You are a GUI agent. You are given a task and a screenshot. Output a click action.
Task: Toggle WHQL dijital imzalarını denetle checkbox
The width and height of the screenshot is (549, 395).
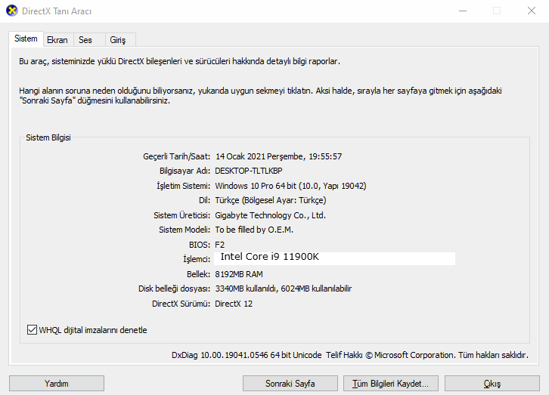pos(32,329)
